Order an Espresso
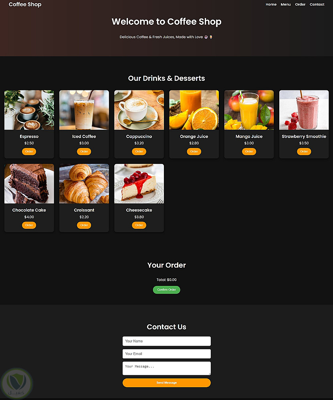Image resolution: width=333 pixels, height=400 pixels. point(29,152)
